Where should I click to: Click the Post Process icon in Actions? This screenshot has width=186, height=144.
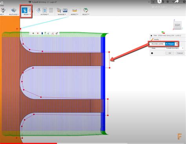[45, 10]
